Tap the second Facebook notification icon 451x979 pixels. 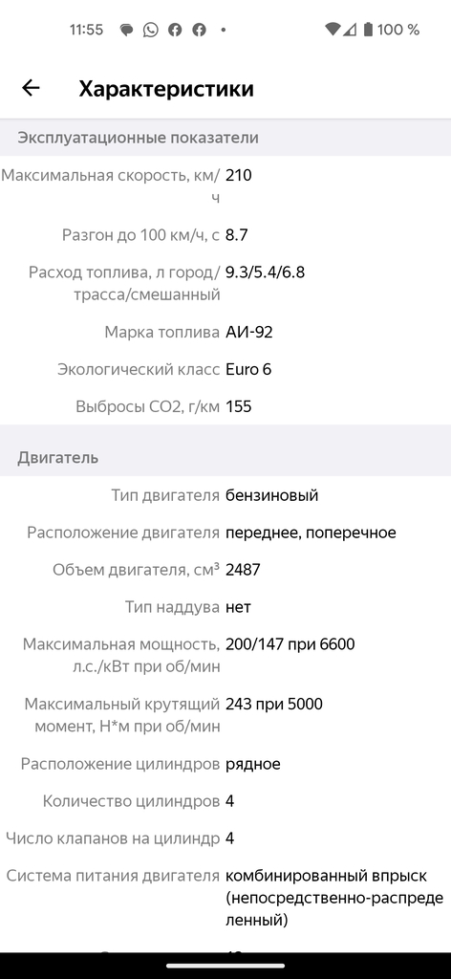click(x=199, y=30)
